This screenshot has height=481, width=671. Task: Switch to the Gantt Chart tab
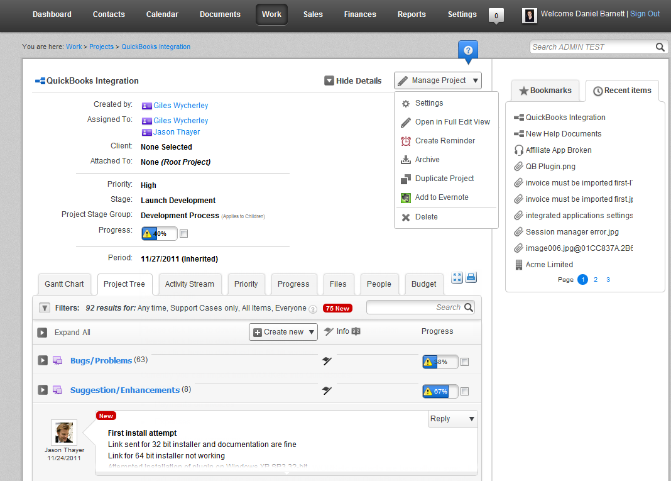click(64, 284)
